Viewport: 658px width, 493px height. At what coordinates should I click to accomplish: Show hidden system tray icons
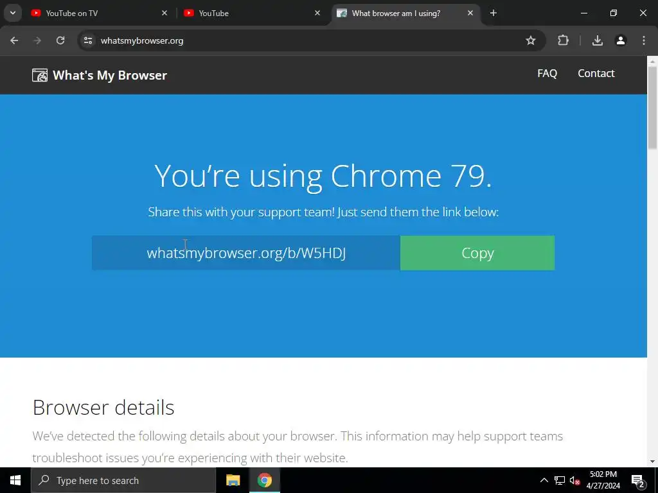point(544,480)
